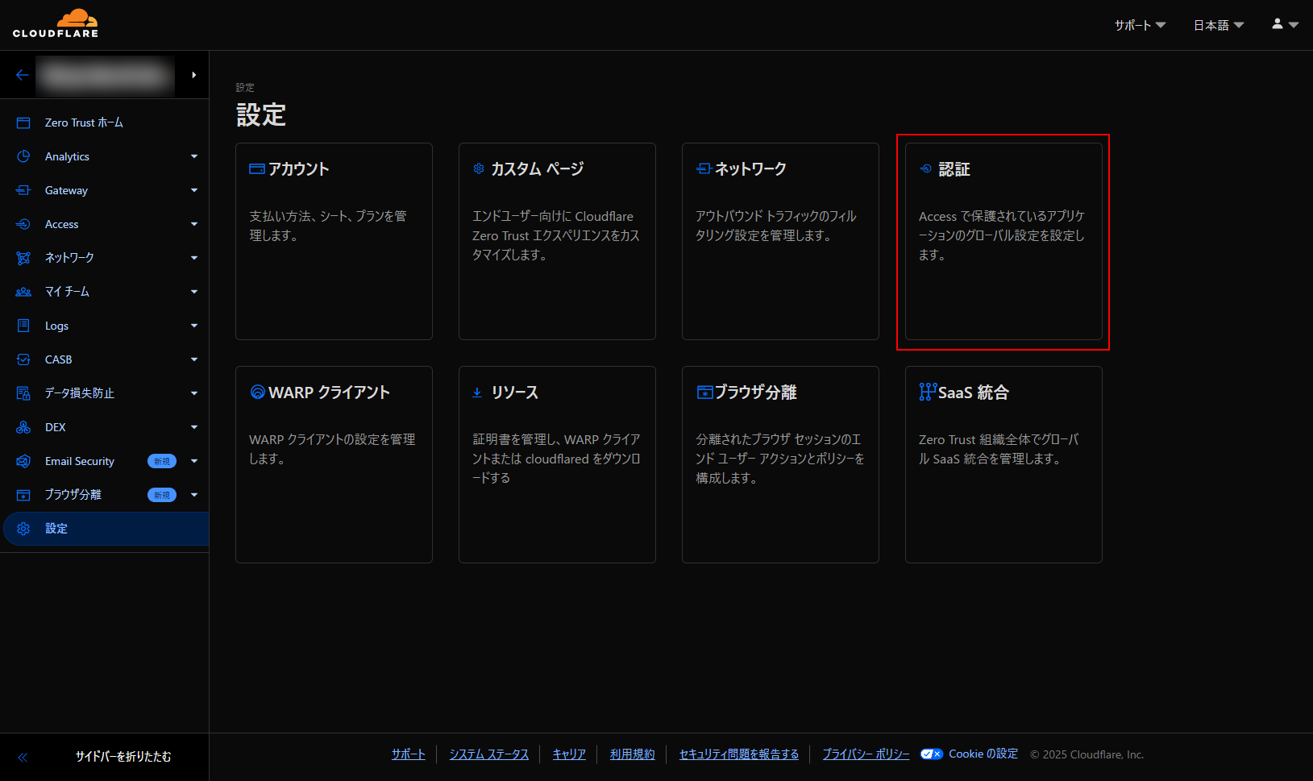
Task: Click the リソース download icon
Action: (x=477, y=393)
